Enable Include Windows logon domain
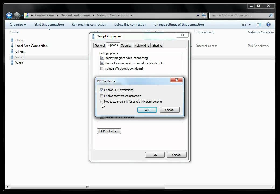Viewport: 280px width, 194px height. point(102,68)
